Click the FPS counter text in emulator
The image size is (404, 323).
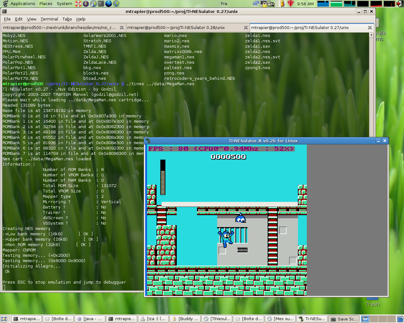(x=221, y=149)
